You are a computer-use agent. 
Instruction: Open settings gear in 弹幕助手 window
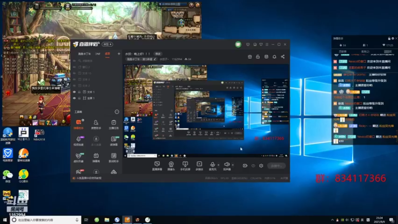point(393,38)
